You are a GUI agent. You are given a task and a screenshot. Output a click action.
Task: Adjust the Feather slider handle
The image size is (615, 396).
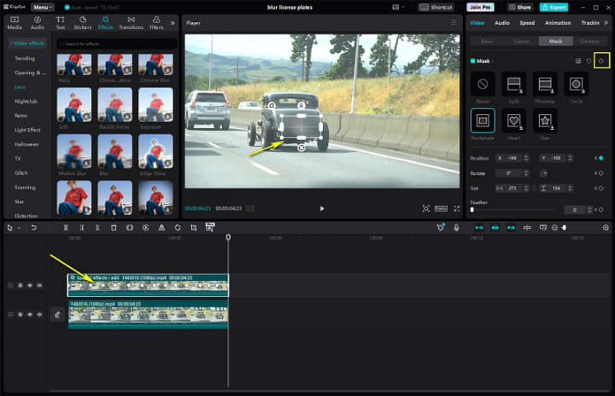tap(472, 209)
